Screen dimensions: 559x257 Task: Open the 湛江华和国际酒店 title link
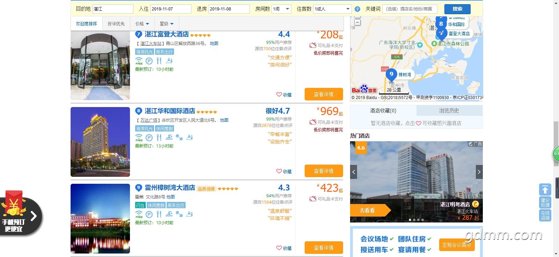(170, 111)
